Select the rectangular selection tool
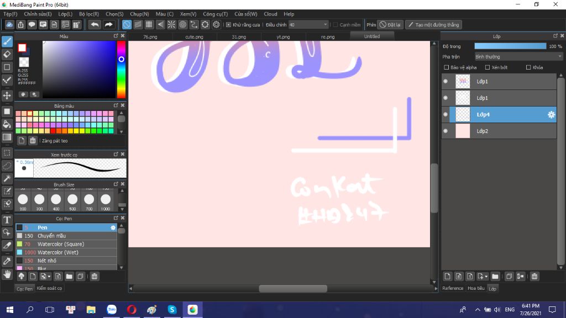Viewport: 566px width, 318px height. (x=7, y=153)
